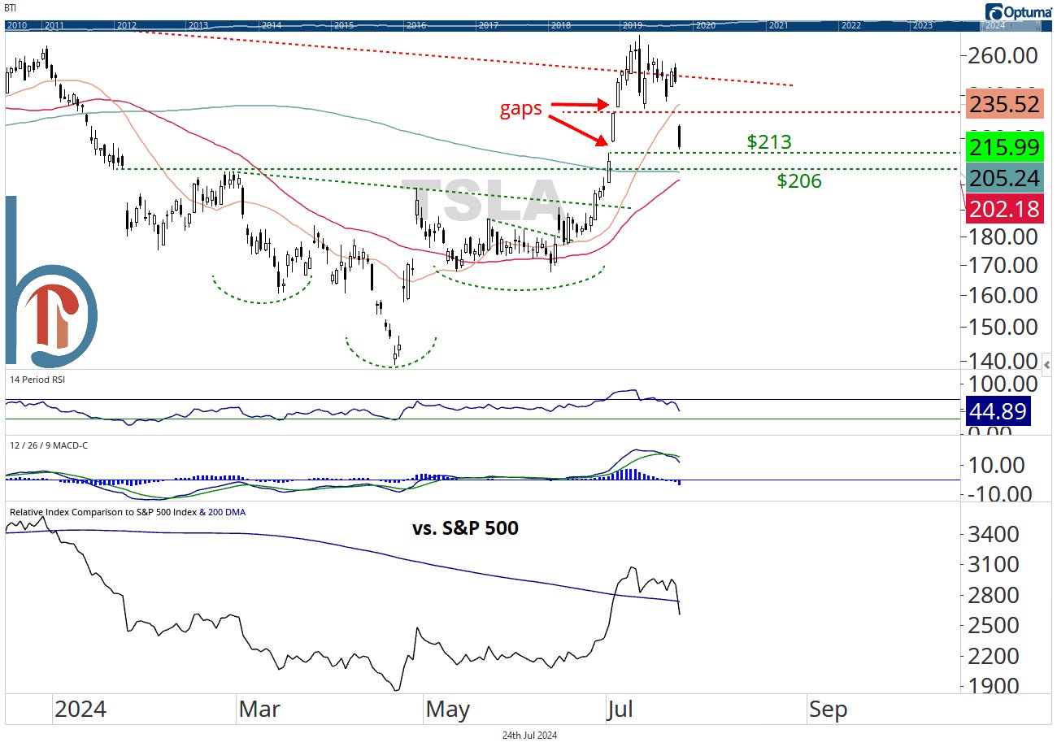
Task: Jump to 2022 in the timeline bar
Action: [850, 25]
